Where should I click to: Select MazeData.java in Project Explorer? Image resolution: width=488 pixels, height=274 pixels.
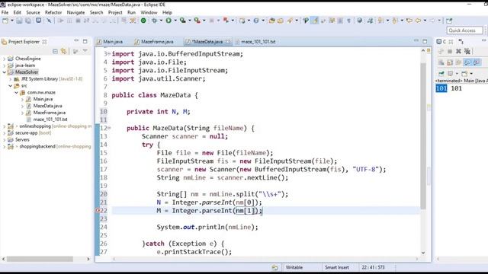click(47, 106)
